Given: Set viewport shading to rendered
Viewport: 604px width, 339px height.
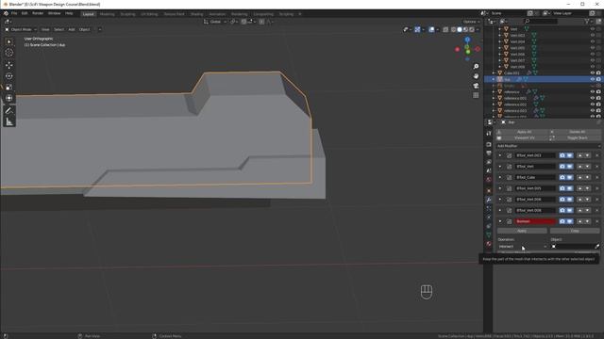Looking at the screenshot, I should [472, 29].
